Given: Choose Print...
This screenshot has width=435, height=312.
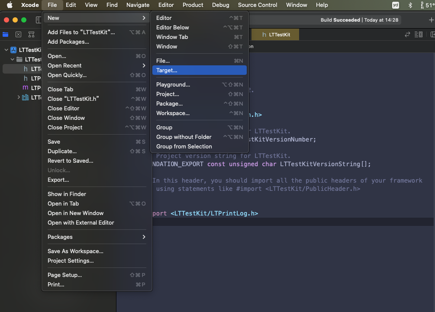Looking at the screenshot, I should click(97, 285).
